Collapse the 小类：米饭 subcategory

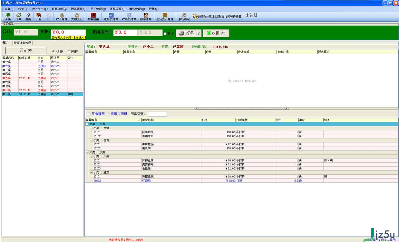91,128
